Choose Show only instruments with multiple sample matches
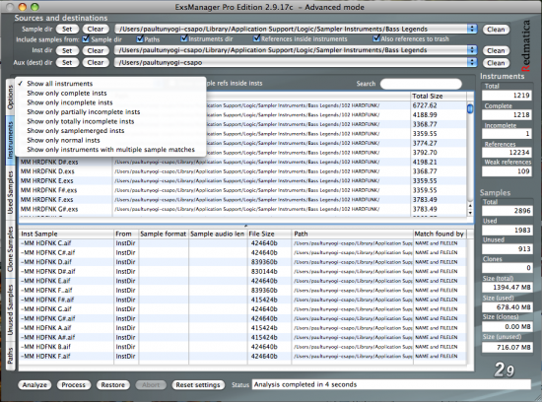This screenshot has width=542, height=402. coord(110,150)
